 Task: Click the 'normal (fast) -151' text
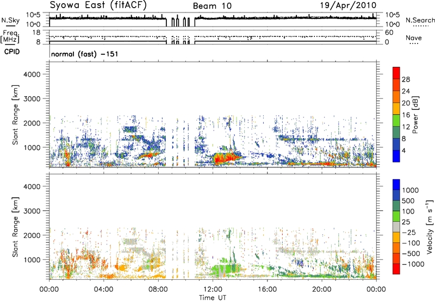85,54
